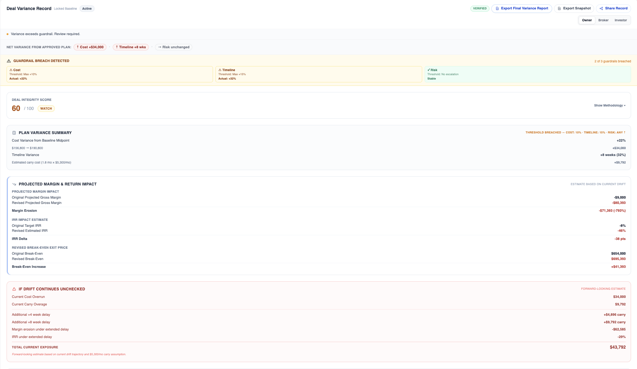Click the Cost +$34,000 variance chip
This screenshot has height=369, width=637.
(90, 47)
